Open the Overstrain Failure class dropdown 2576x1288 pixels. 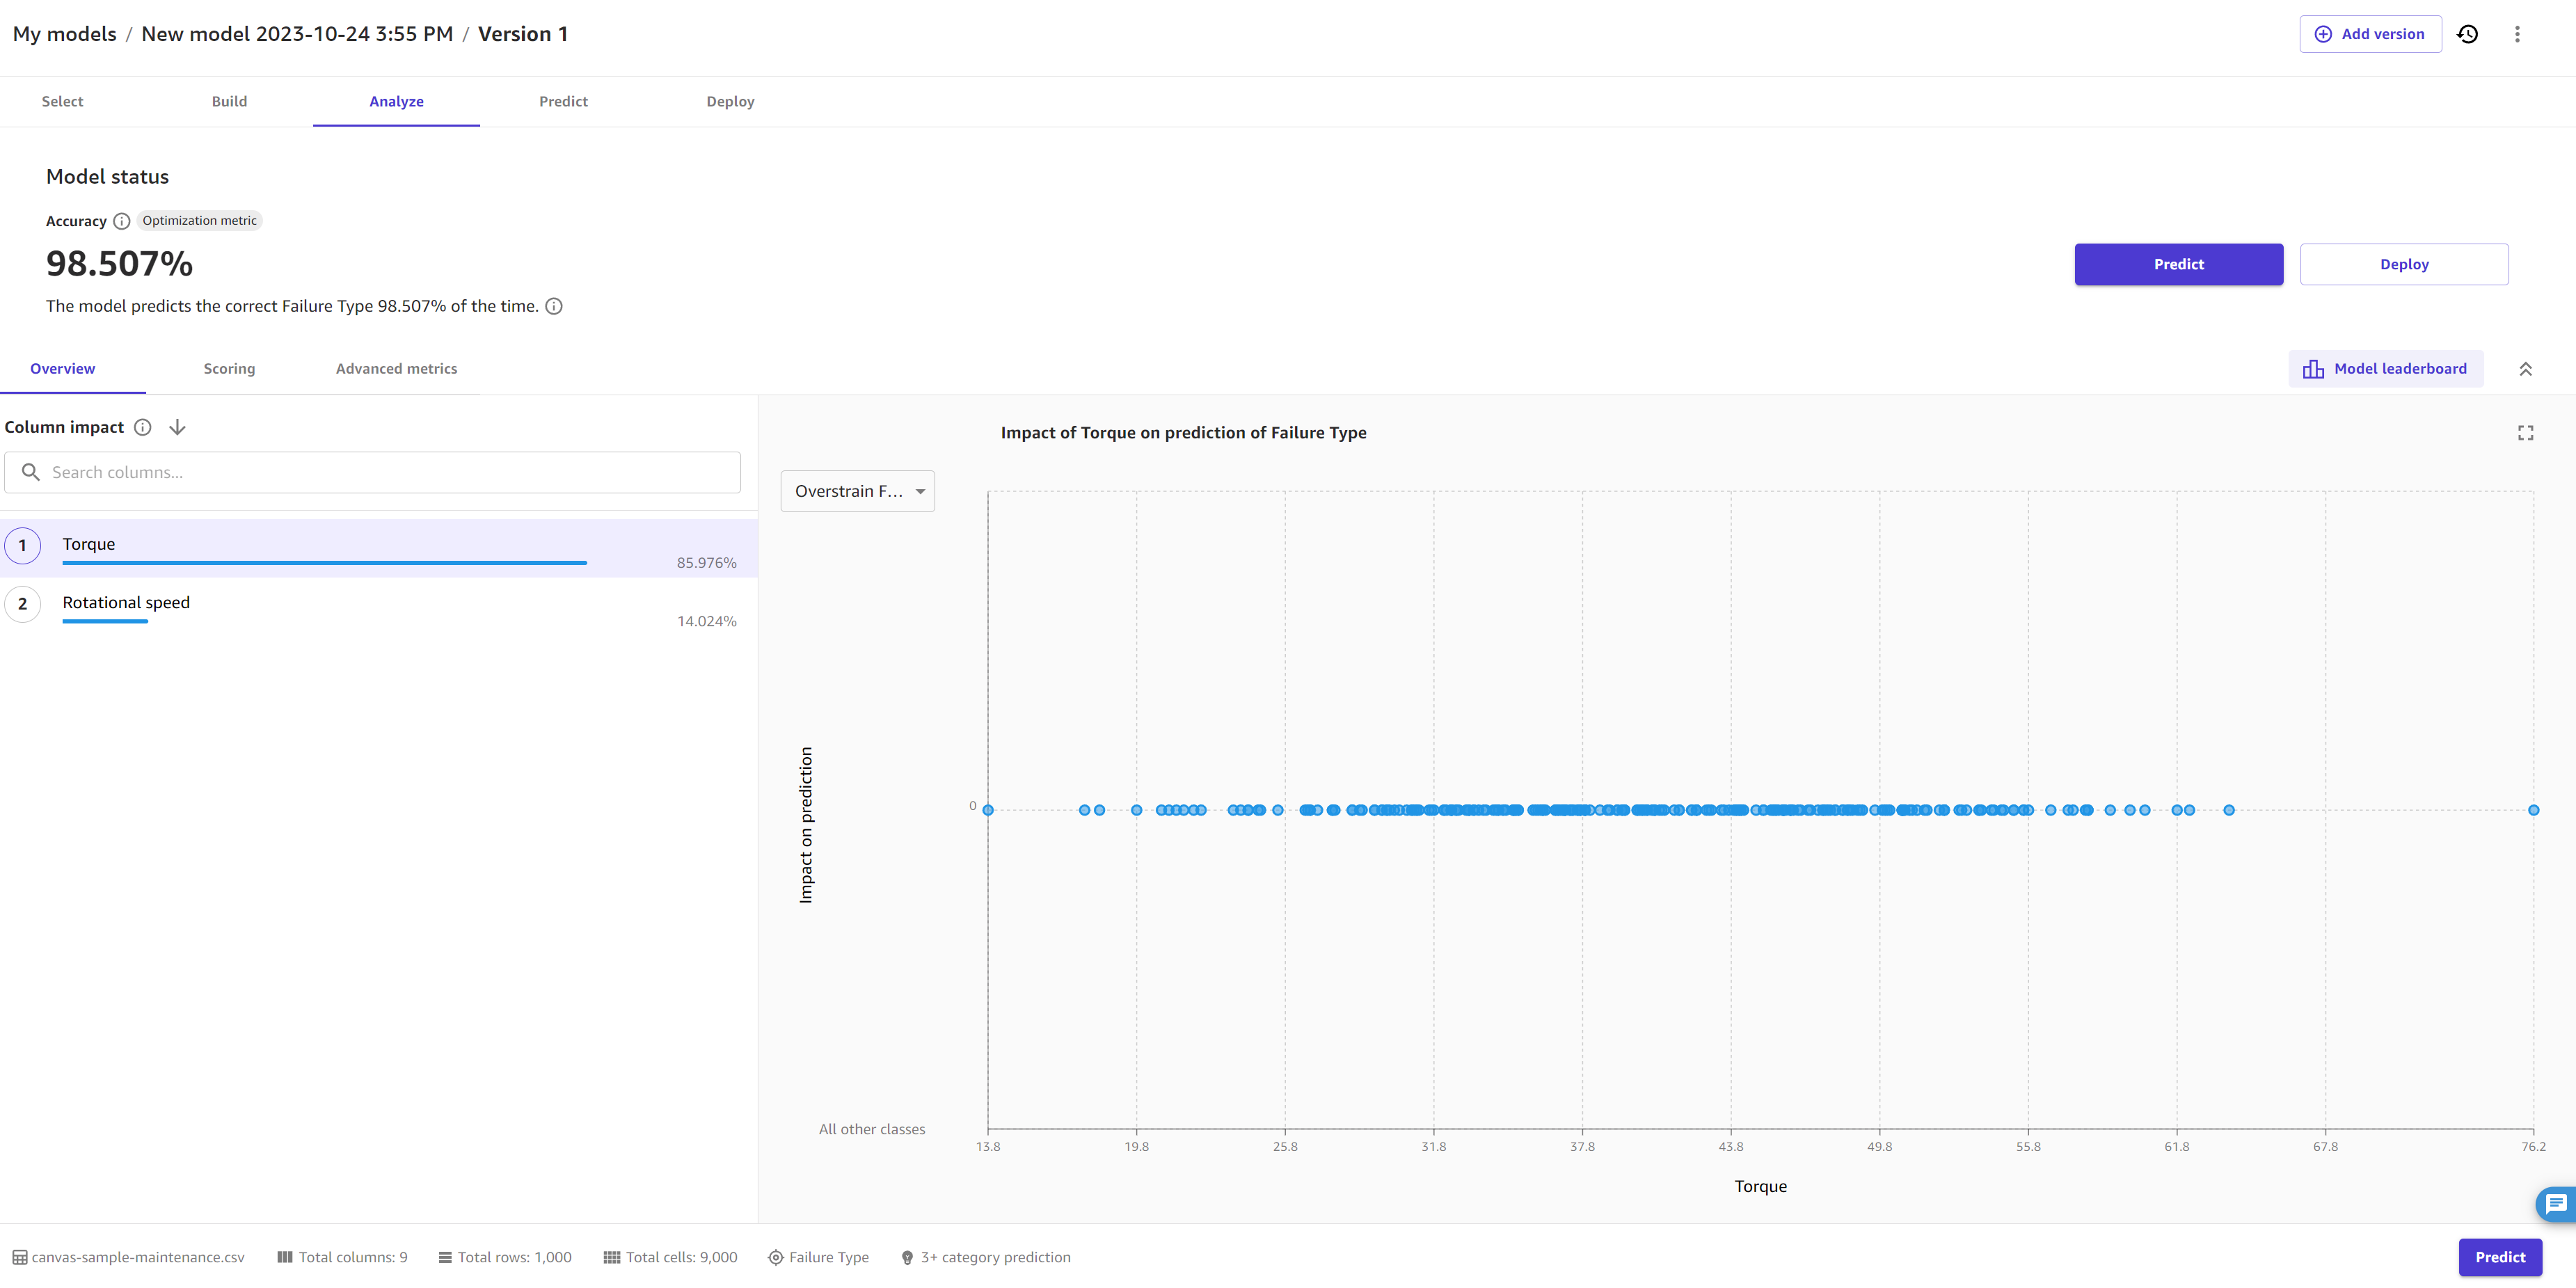(x=857, y=491)
